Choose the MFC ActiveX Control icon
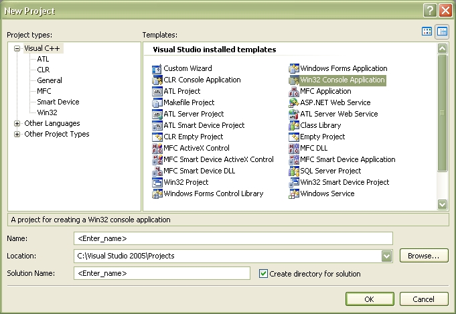Screen dimensions: 456x314 coord(157,148)
